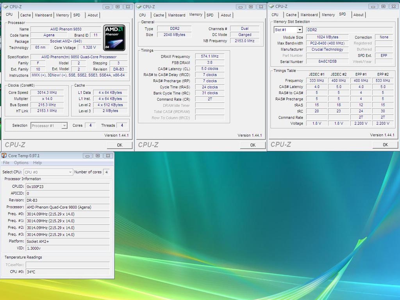The image size is (400, 300).
Task: Click the Level 3 cache value '2 MBytes'
Action: tap(110, 111)
